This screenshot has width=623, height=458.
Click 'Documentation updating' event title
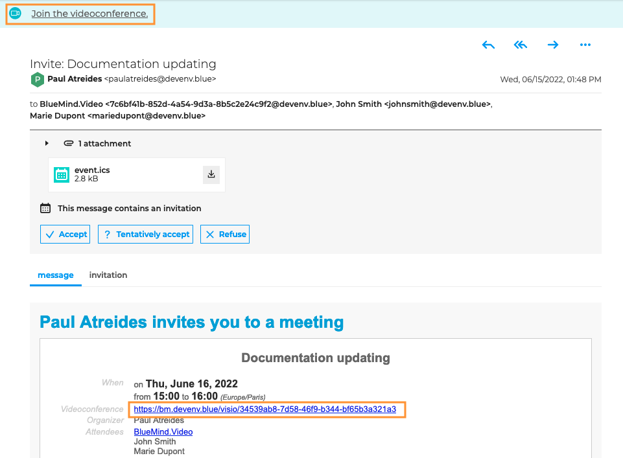click(316, 358)
